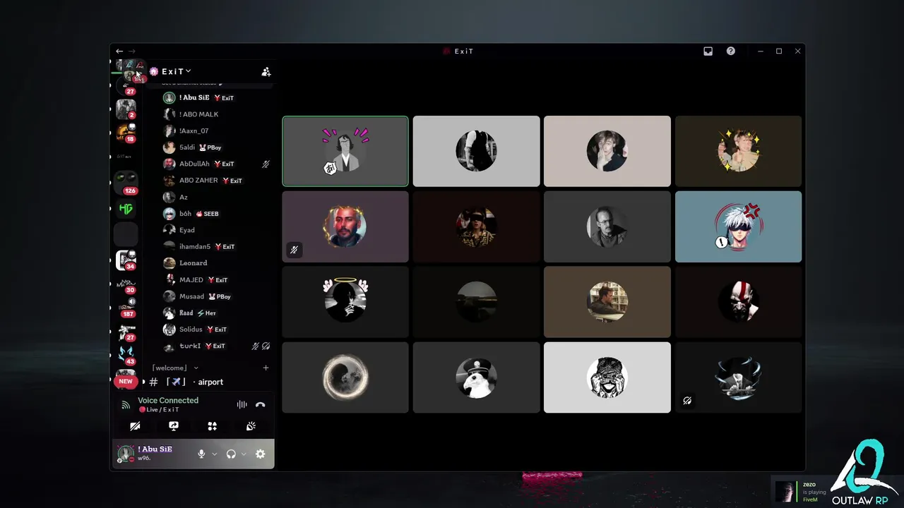Image resolution: width=904 pixels, height=508 pixels.
Task: Select voice member Eyad
Action: coord(217,230)
